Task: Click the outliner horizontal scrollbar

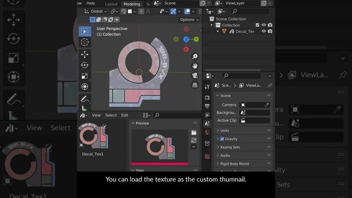Action: (233, 70)
